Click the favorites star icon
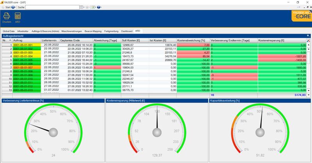The height and width of the screenshot is (163, 312). 88,7
